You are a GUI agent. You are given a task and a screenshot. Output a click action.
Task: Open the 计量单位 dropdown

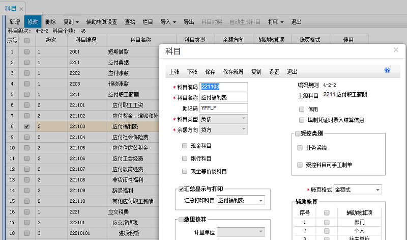click(241, 232)
